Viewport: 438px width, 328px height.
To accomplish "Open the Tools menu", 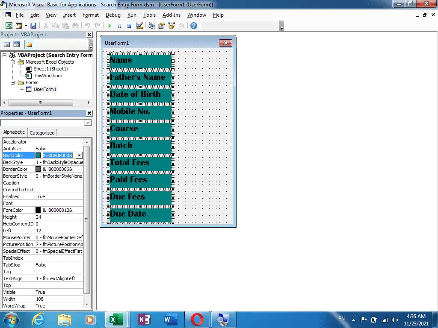I will [x=149, y=15].
